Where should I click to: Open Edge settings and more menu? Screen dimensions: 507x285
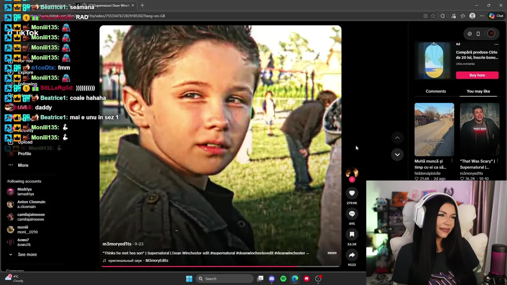coord(482,16)
